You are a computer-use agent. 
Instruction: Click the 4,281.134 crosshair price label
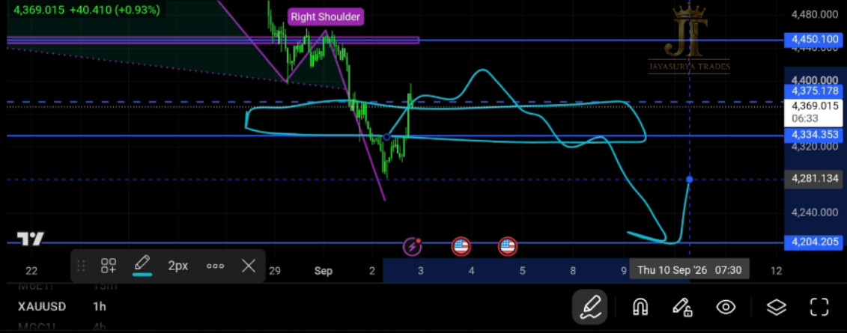point(815,179)
